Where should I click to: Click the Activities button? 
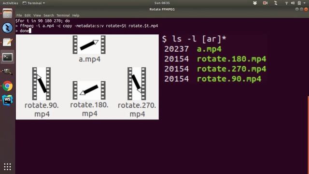pos(10,3)
